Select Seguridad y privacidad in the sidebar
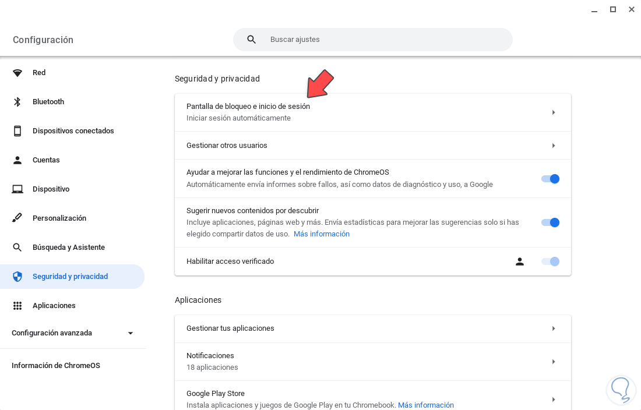This screenshot has height=410, width=641. (70, 277)
